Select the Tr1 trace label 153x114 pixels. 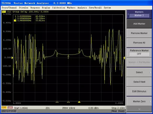(4, 12)
